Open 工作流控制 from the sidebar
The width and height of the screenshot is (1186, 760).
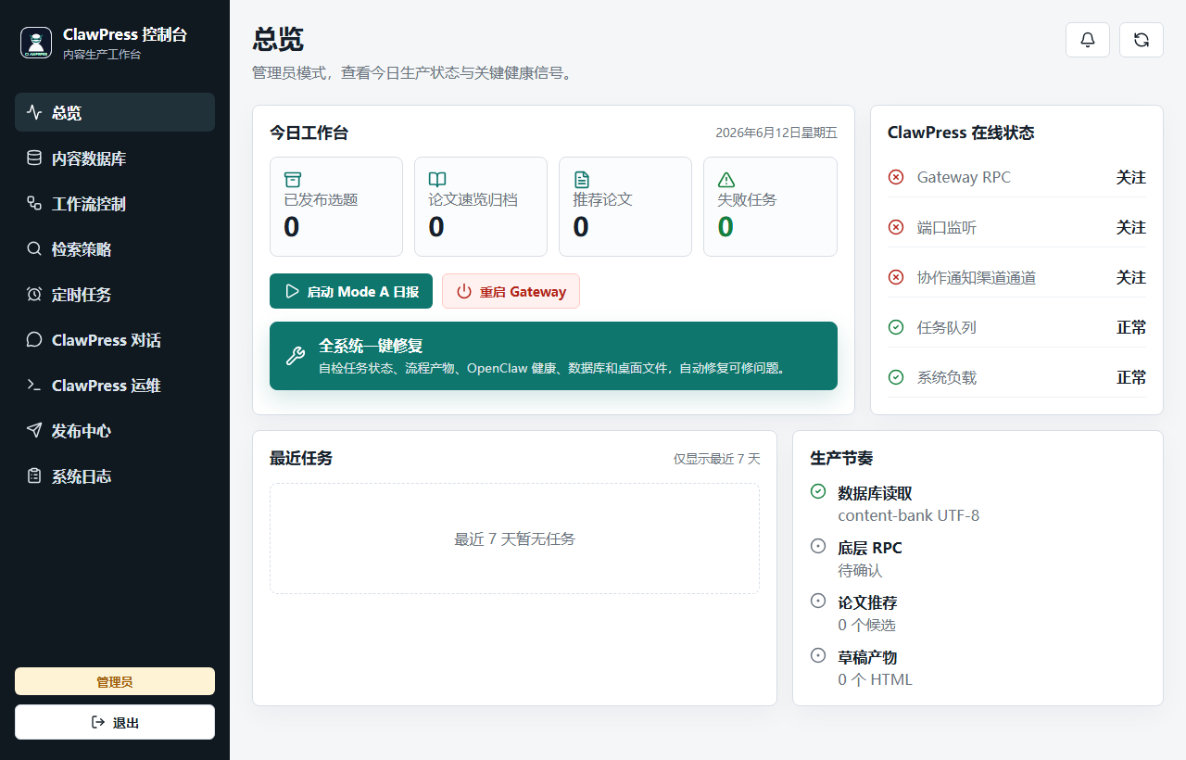(x=115, y=203)
